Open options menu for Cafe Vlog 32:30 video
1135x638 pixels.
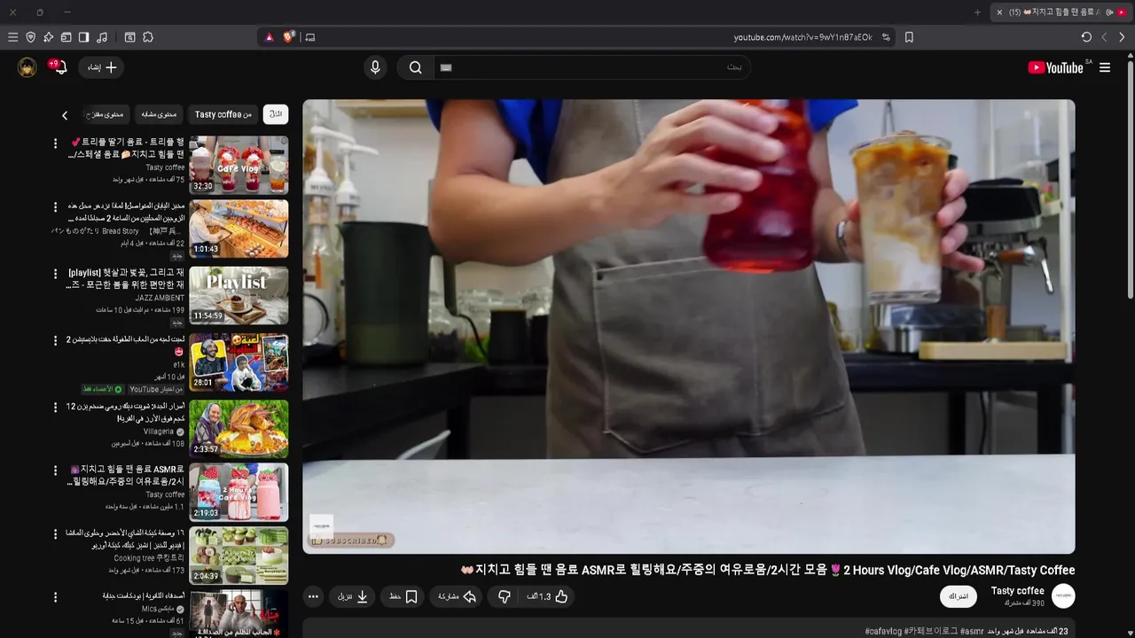tap(55, 143)
